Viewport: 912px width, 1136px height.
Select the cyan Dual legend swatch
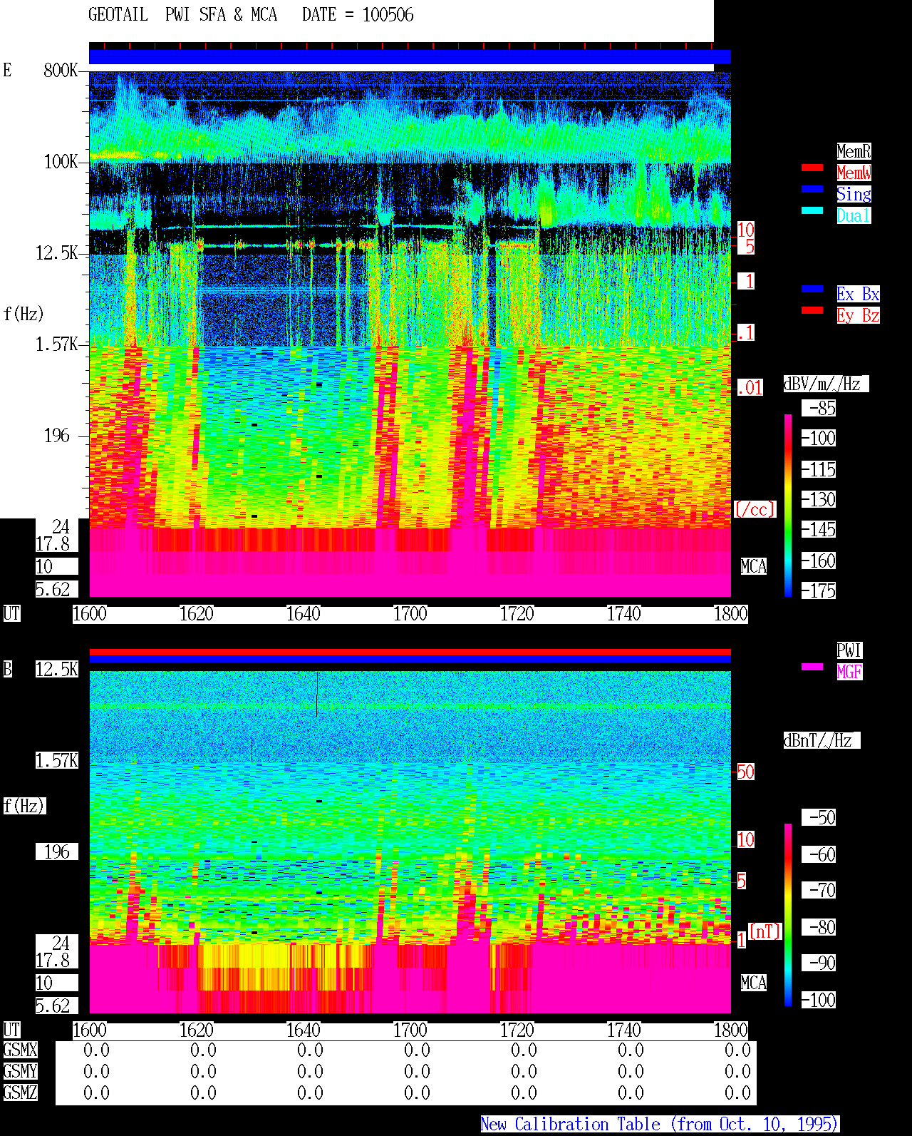click(812, 210)
